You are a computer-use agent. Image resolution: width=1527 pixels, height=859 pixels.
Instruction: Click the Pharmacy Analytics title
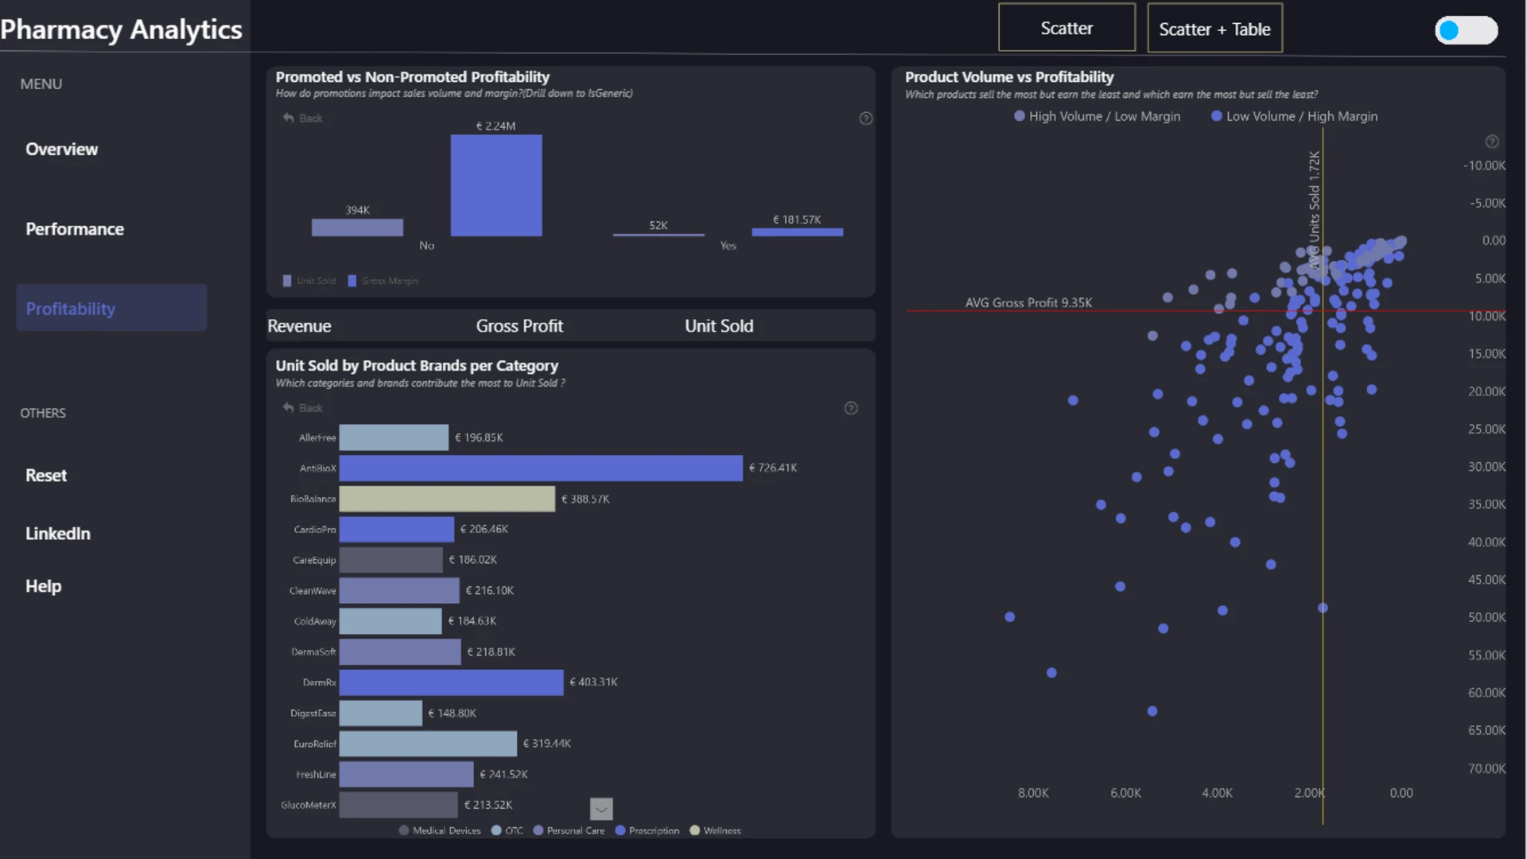point(122,29)
